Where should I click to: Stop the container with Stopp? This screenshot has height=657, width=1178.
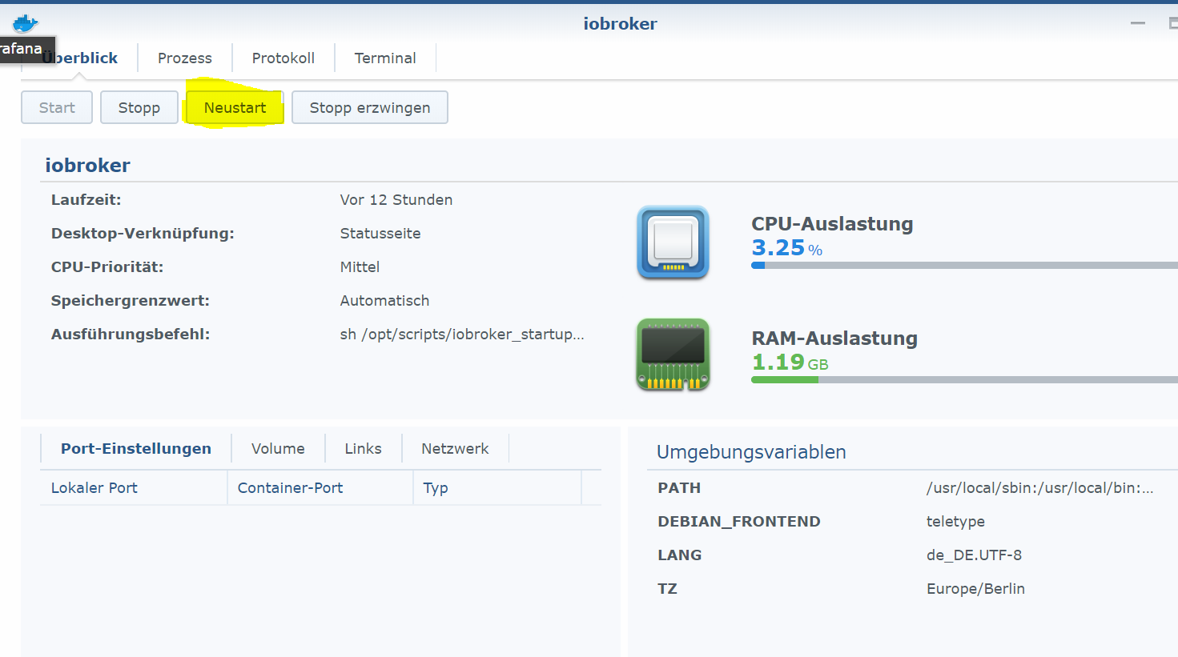pos(139,107)
